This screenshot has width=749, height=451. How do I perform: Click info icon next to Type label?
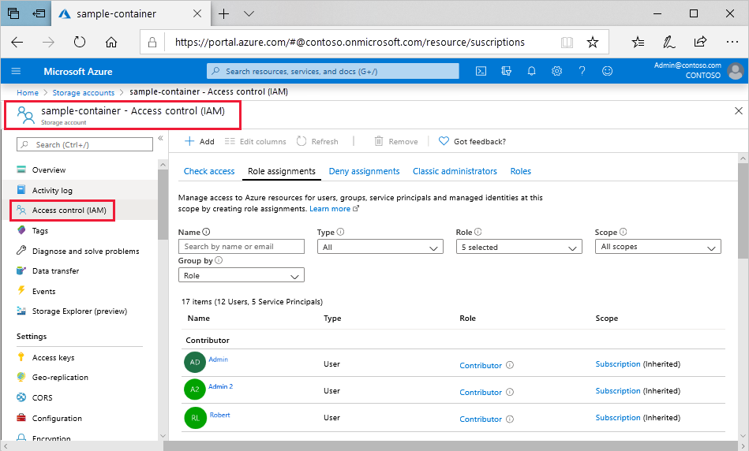[x=340, y=232]
